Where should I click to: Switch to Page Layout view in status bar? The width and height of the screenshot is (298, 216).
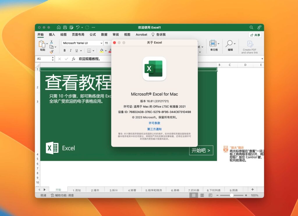202,195
